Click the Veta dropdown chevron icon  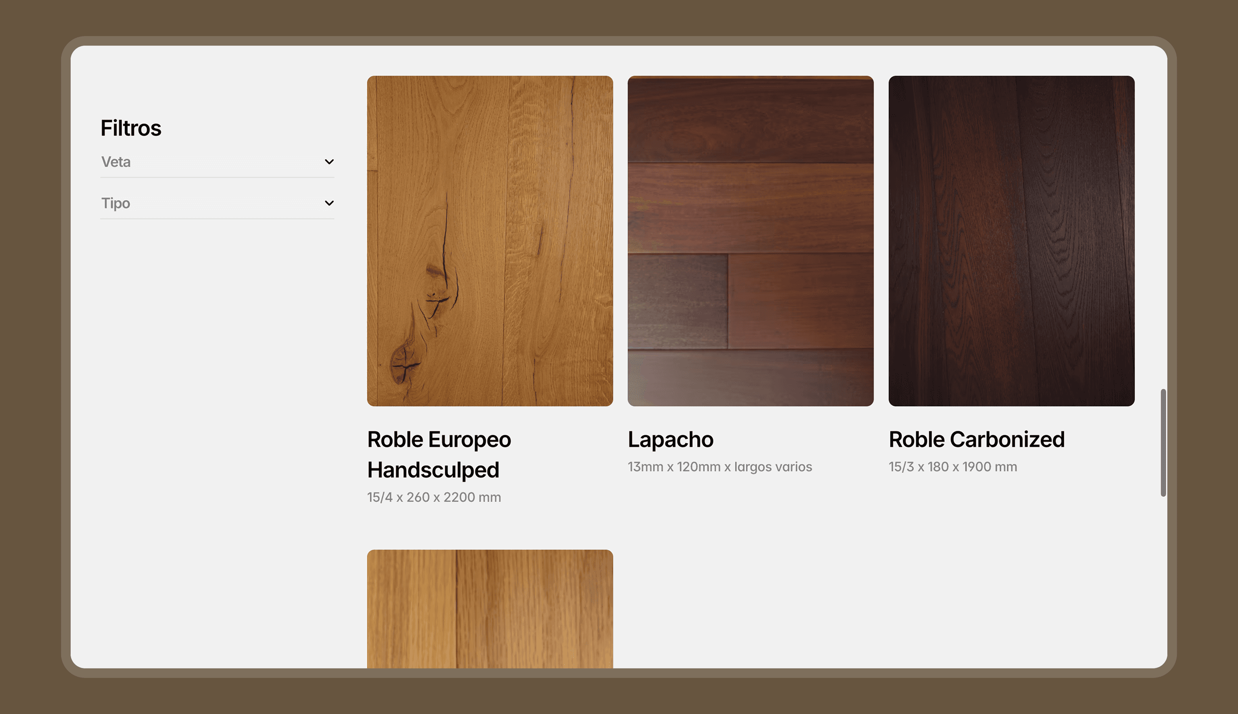pos(329,162)
